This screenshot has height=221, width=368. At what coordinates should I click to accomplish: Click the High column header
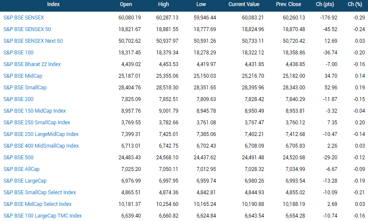[x=163, y=4]
